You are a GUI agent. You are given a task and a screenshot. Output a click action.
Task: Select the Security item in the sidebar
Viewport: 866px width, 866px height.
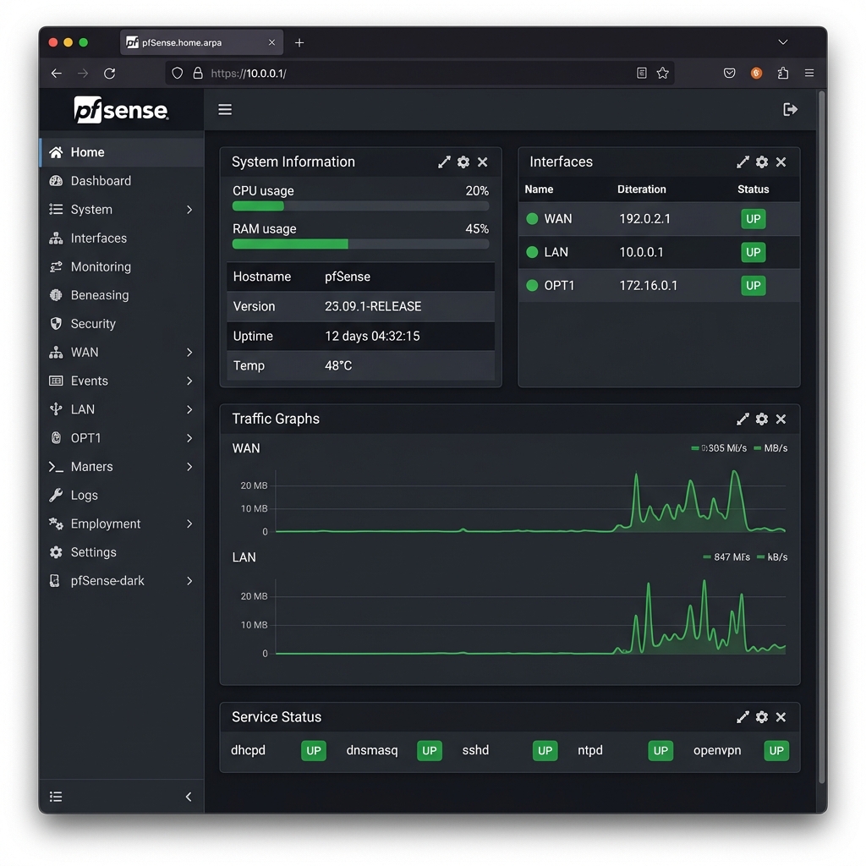(x=93, y=324)
